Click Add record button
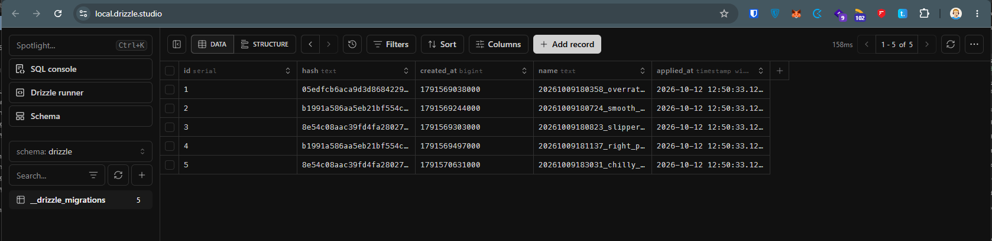992x241 pixels. tap(567, 44)
